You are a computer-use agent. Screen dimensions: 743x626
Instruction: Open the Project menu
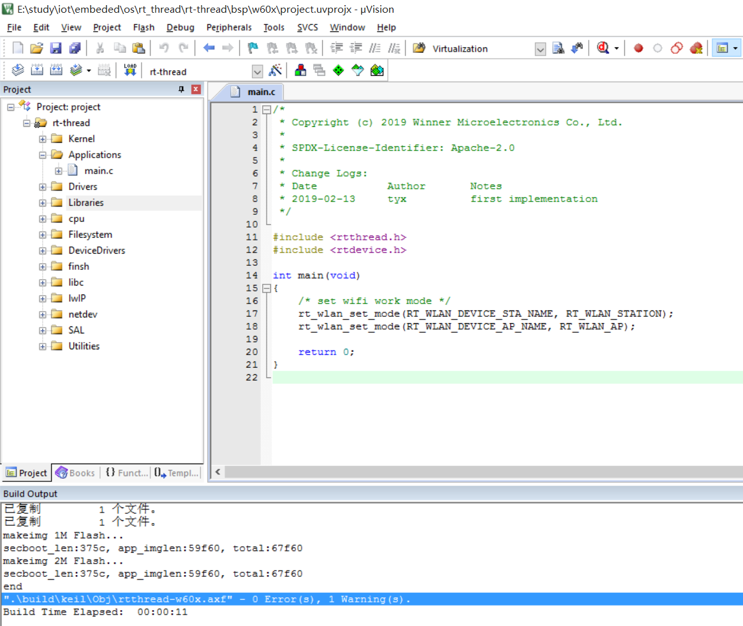(x=107, y=27)
